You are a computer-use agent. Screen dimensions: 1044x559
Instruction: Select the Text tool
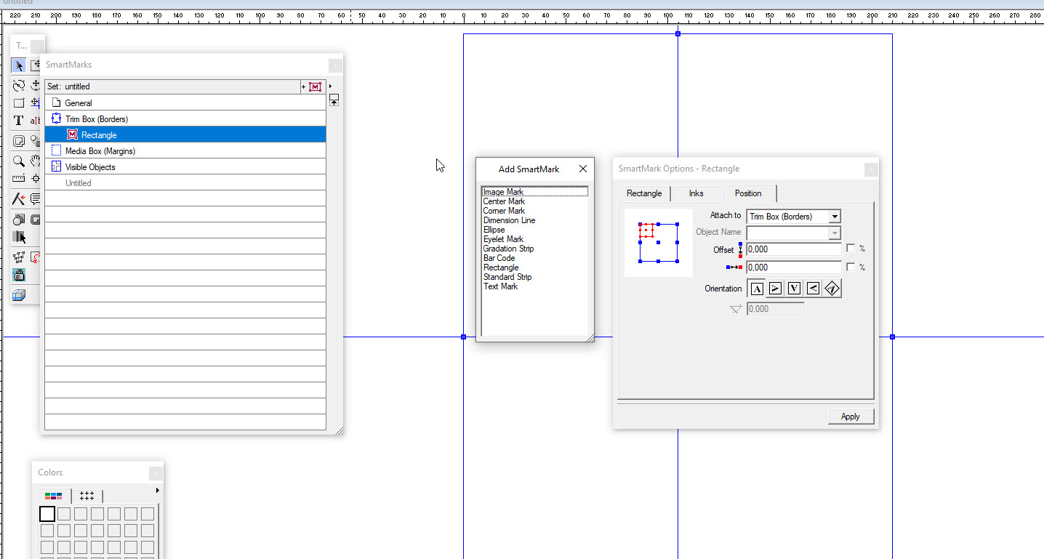click(x=19, y=121)
